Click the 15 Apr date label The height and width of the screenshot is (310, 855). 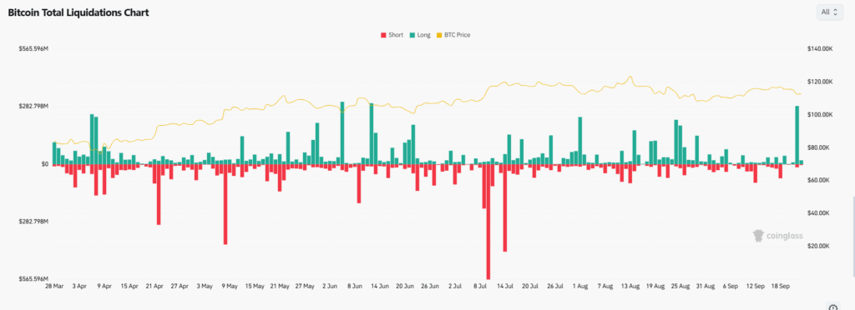(x=129, y=286)
